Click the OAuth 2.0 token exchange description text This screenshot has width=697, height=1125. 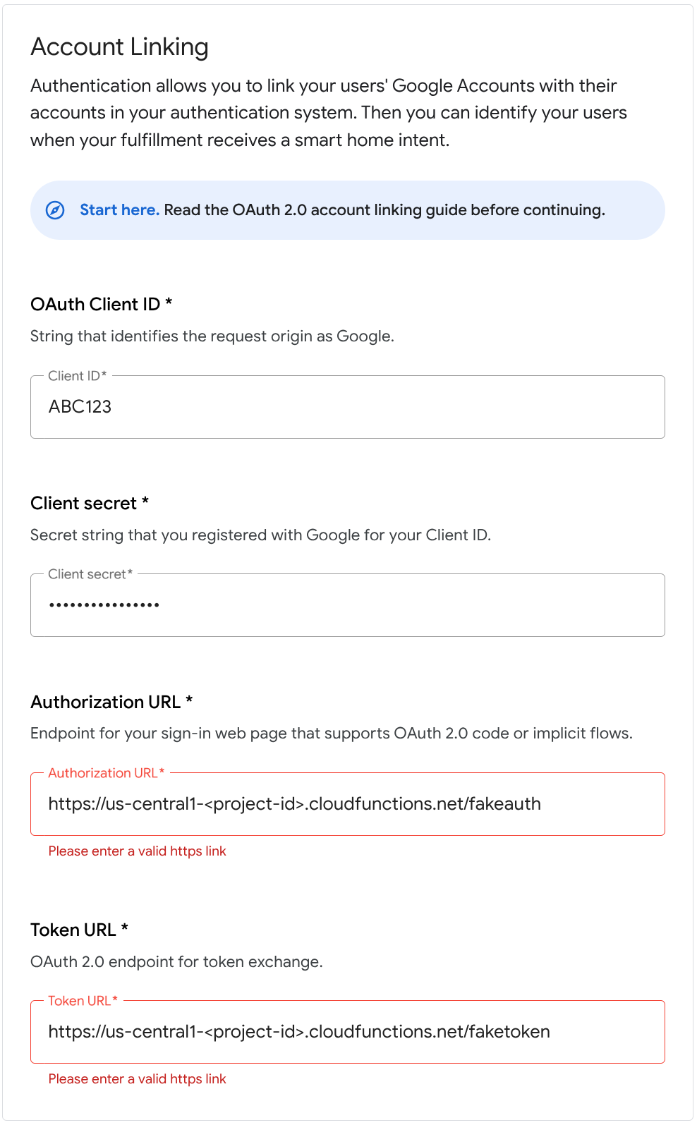pyautogui.click(x=176, y=961)
